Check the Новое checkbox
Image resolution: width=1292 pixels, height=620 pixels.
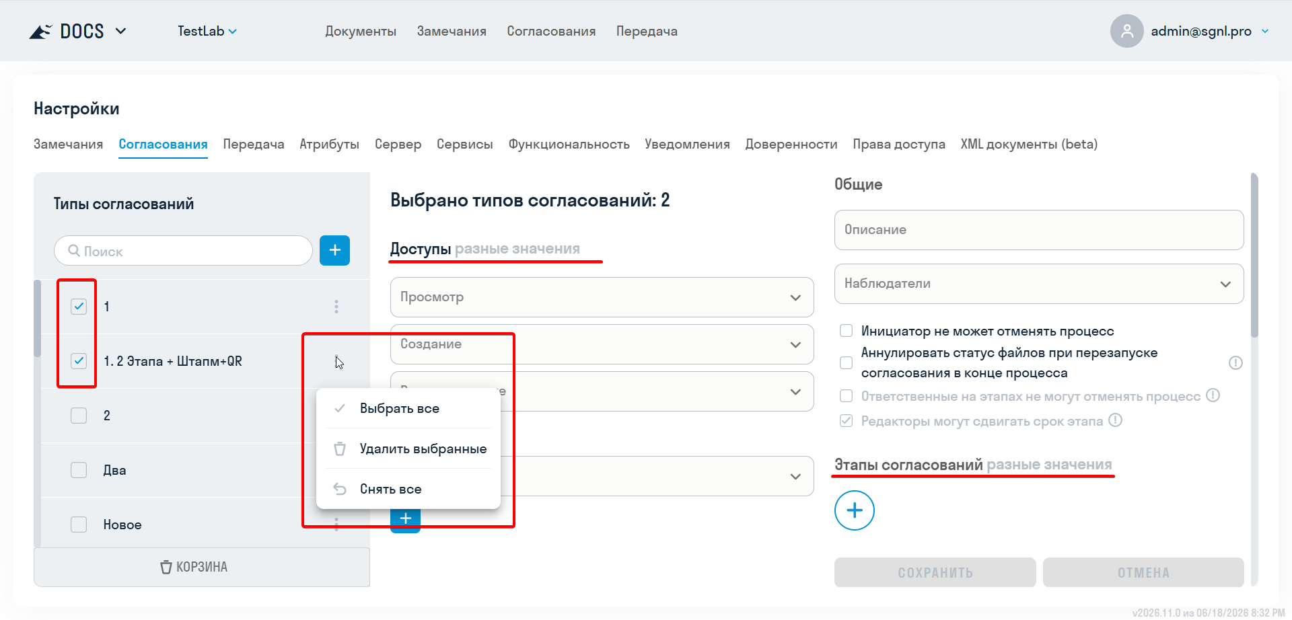[x=79, y=525]
